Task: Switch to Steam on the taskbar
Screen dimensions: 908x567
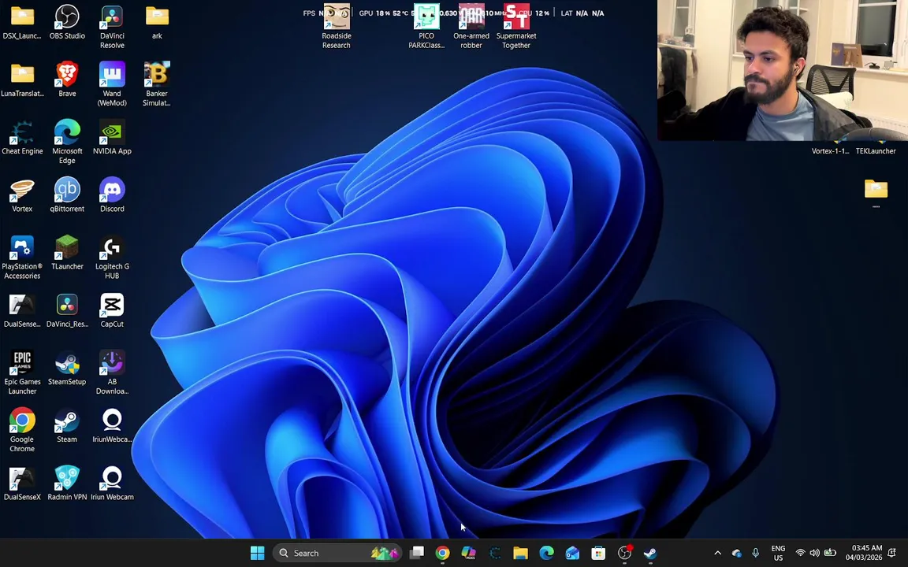Action: click(650, 553)
